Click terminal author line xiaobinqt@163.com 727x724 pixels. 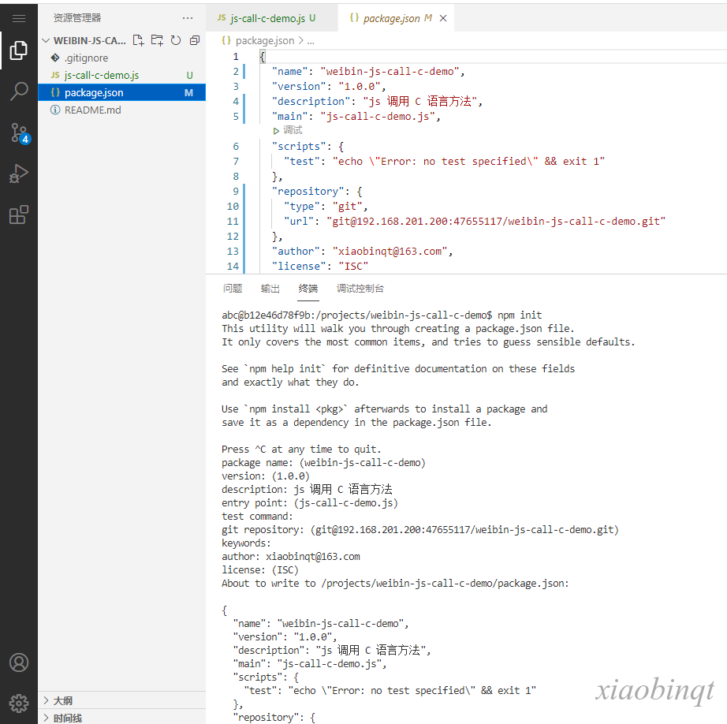click(291, 557)
